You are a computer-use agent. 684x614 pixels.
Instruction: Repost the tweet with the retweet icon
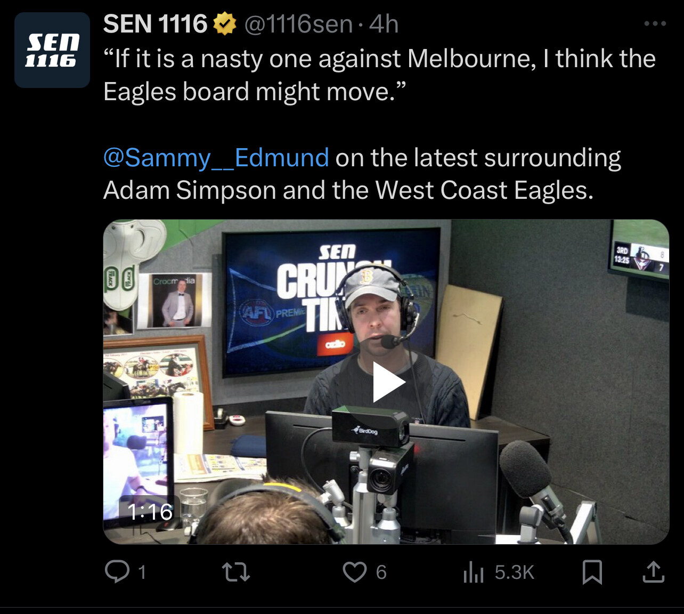[235, 572]
